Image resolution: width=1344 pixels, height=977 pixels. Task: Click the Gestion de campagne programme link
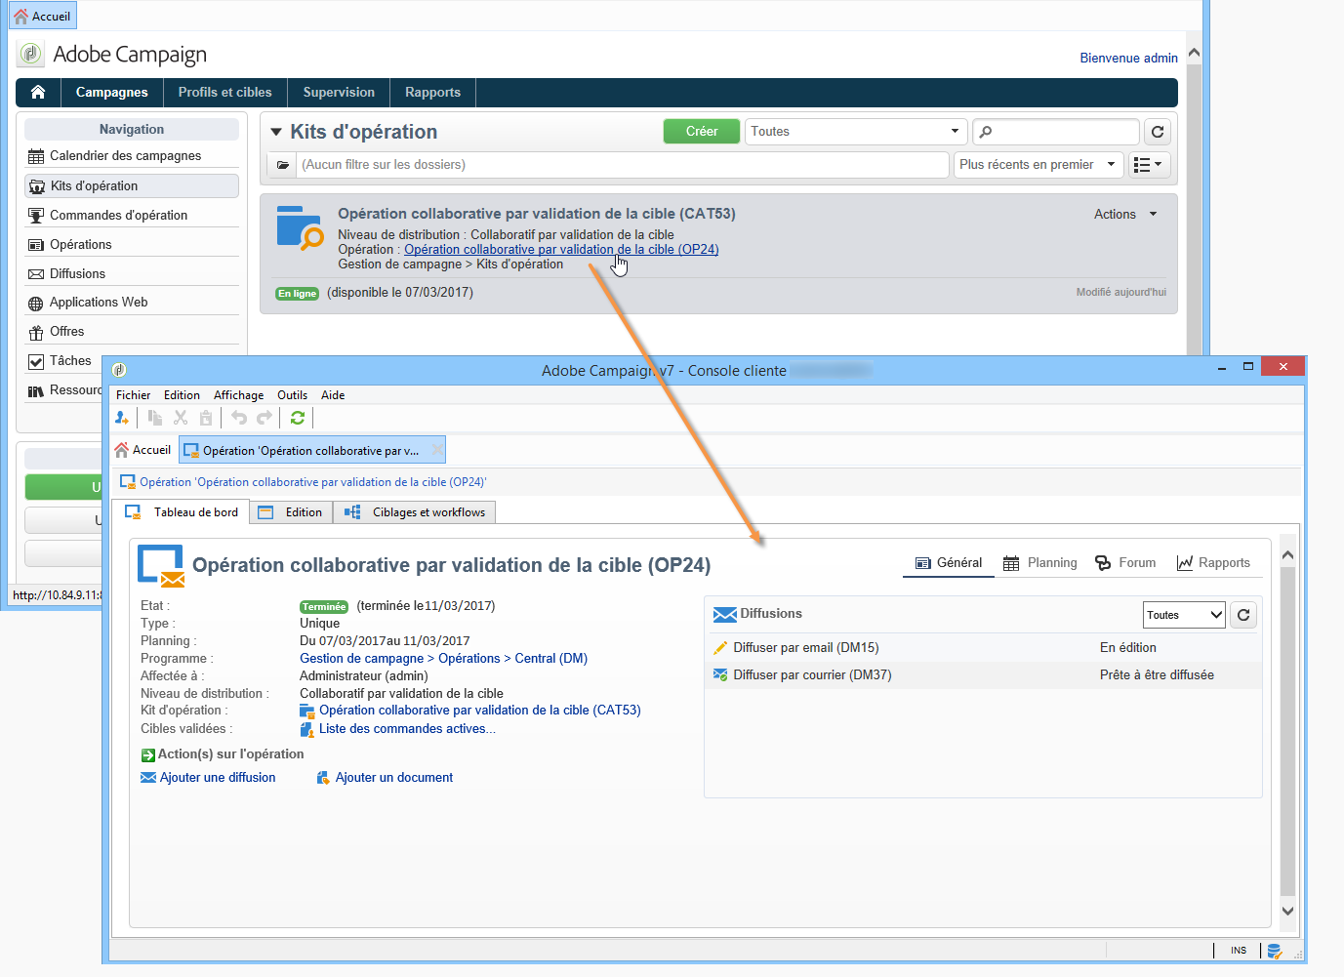pos(361,659)
